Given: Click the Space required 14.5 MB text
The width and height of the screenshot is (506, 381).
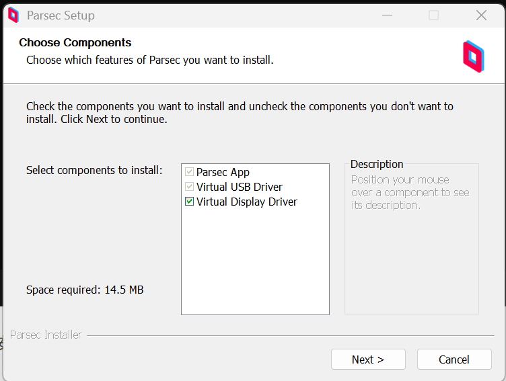Looking at the screenshot, I should (x=85, y=290).
